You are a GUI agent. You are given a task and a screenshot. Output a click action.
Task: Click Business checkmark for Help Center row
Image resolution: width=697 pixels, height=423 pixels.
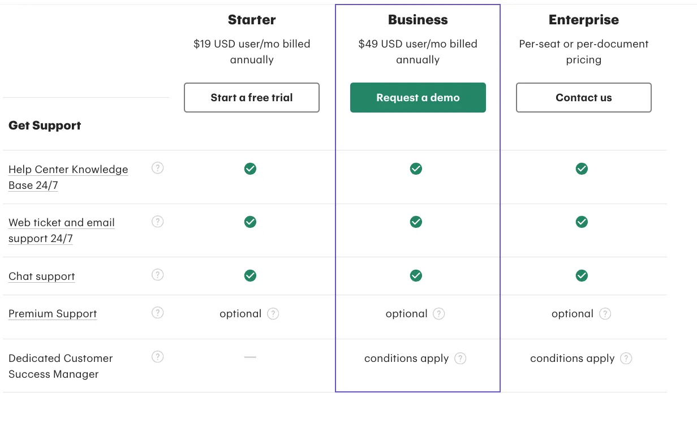pos(416,169)
